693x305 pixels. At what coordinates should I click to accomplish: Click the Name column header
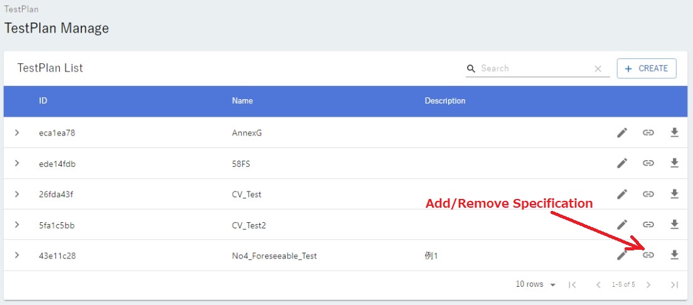tap(242, 101)
